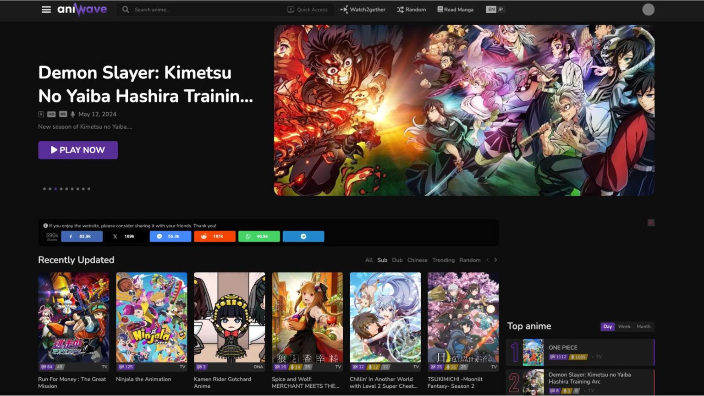704x396 pixels.
Task: Close the ad with the red X
Action: (x=651, y=223)
